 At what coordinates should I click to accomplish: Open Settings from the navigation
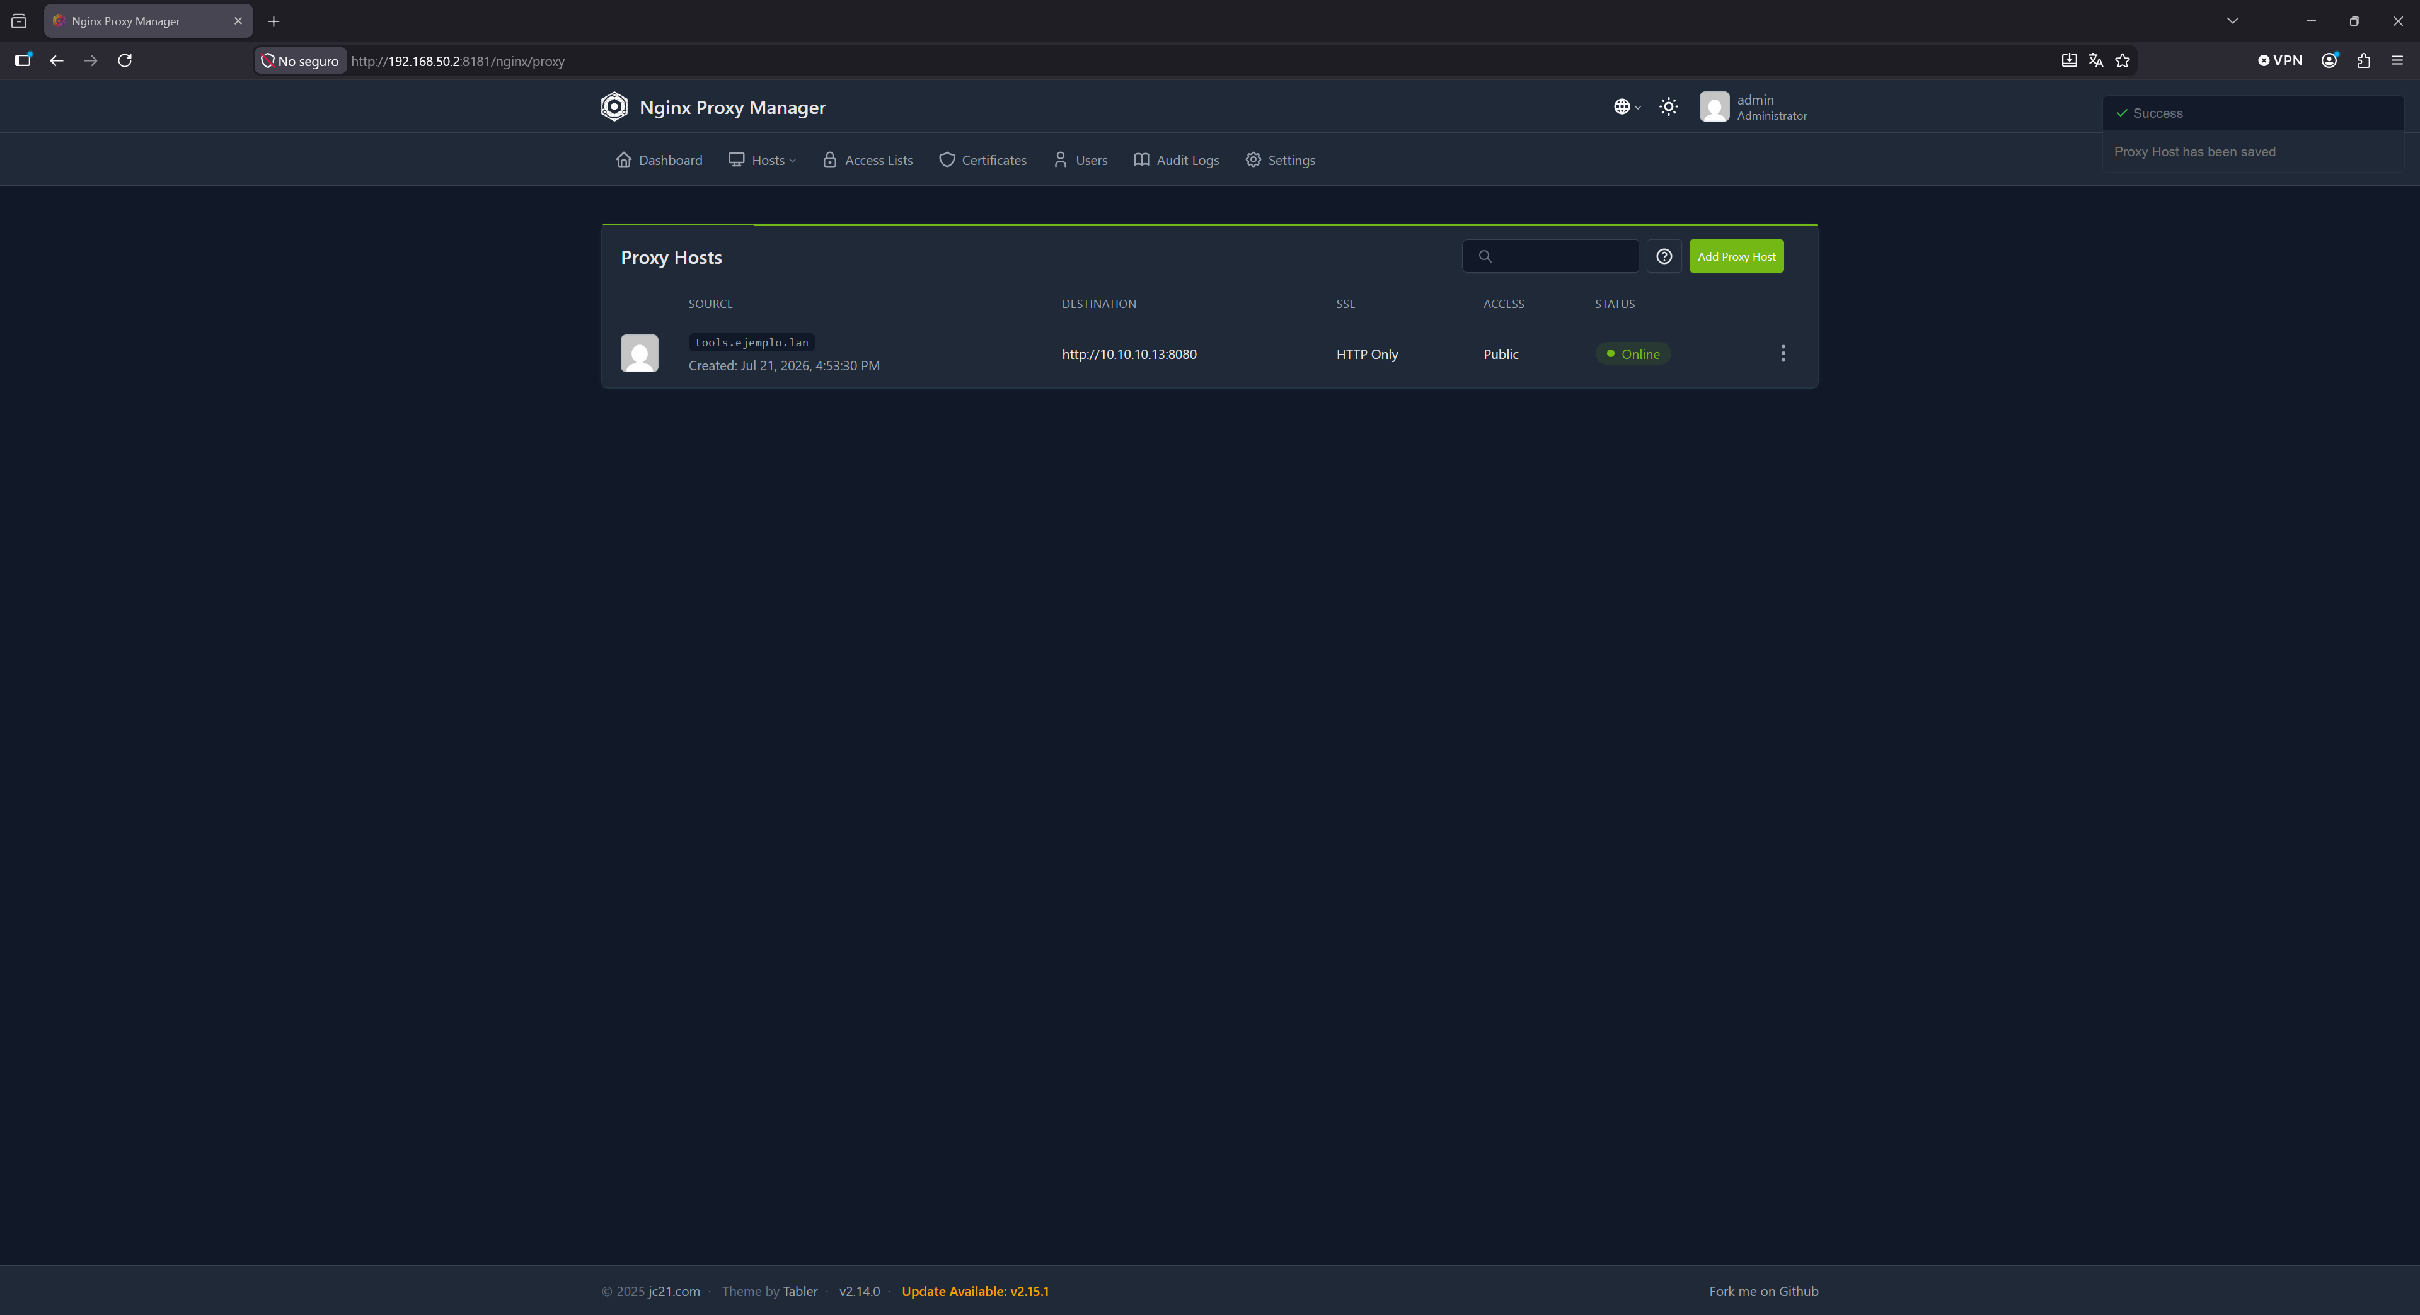[1281, 161]
